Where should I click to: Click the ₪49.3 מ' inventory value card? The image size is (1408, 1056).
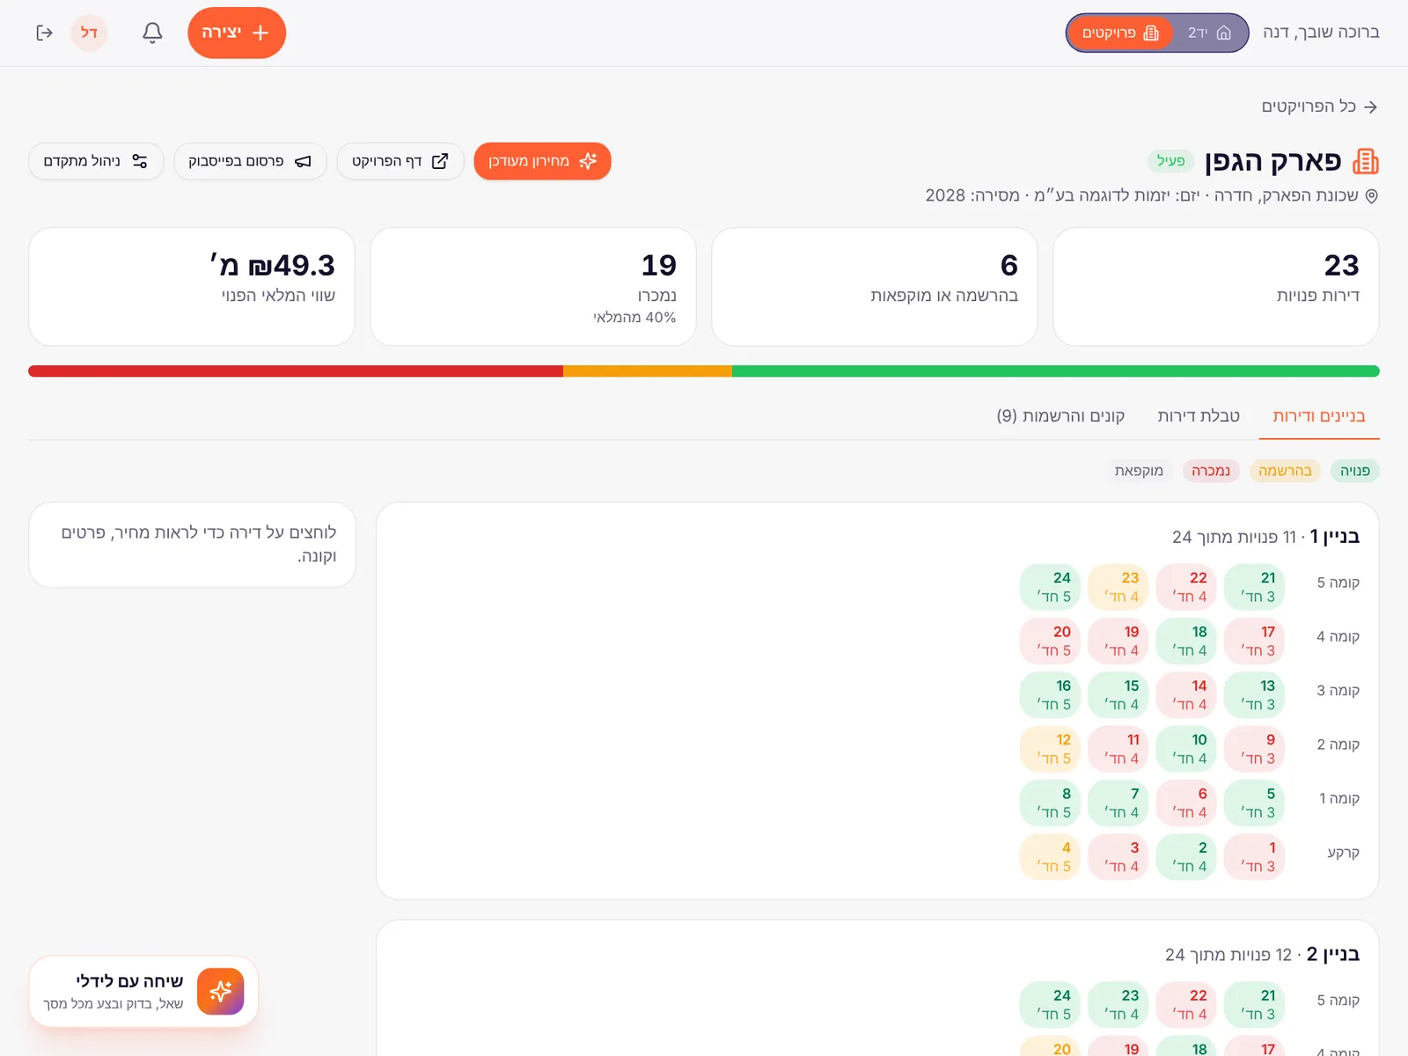click(192, 287)
